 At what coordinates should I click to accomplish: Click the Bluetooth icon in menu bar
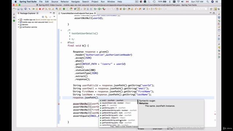170,1
